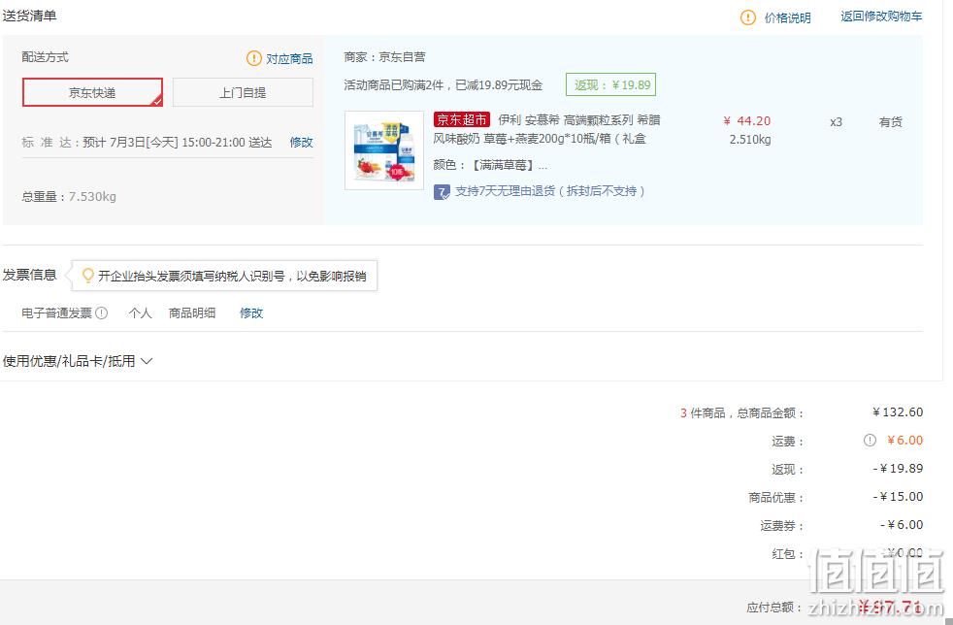This screenshot has width=953, height=625.
Task: Click the 支持7天无理由退货 text
Action: 550,191
